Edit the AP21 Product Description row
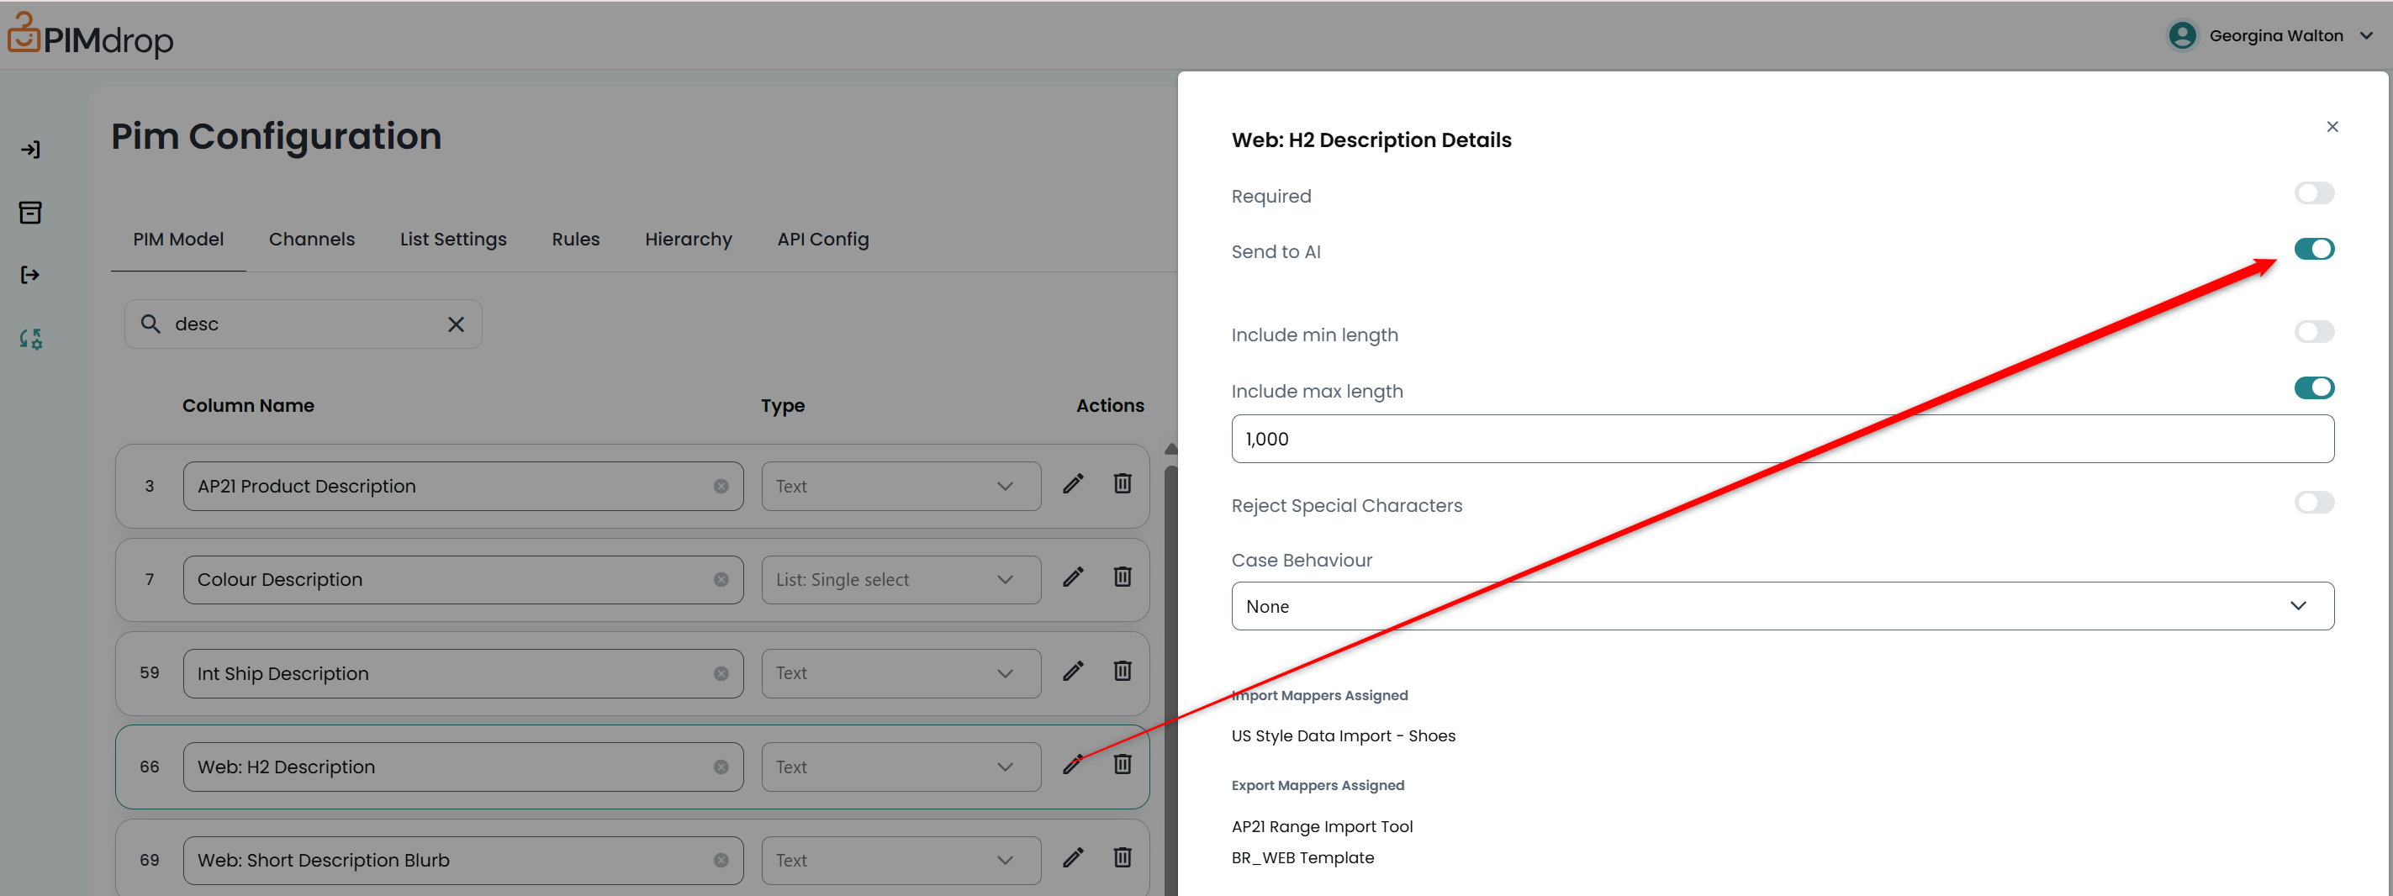This screenshot has width=2393, height=896. (x=1073, y=484)
